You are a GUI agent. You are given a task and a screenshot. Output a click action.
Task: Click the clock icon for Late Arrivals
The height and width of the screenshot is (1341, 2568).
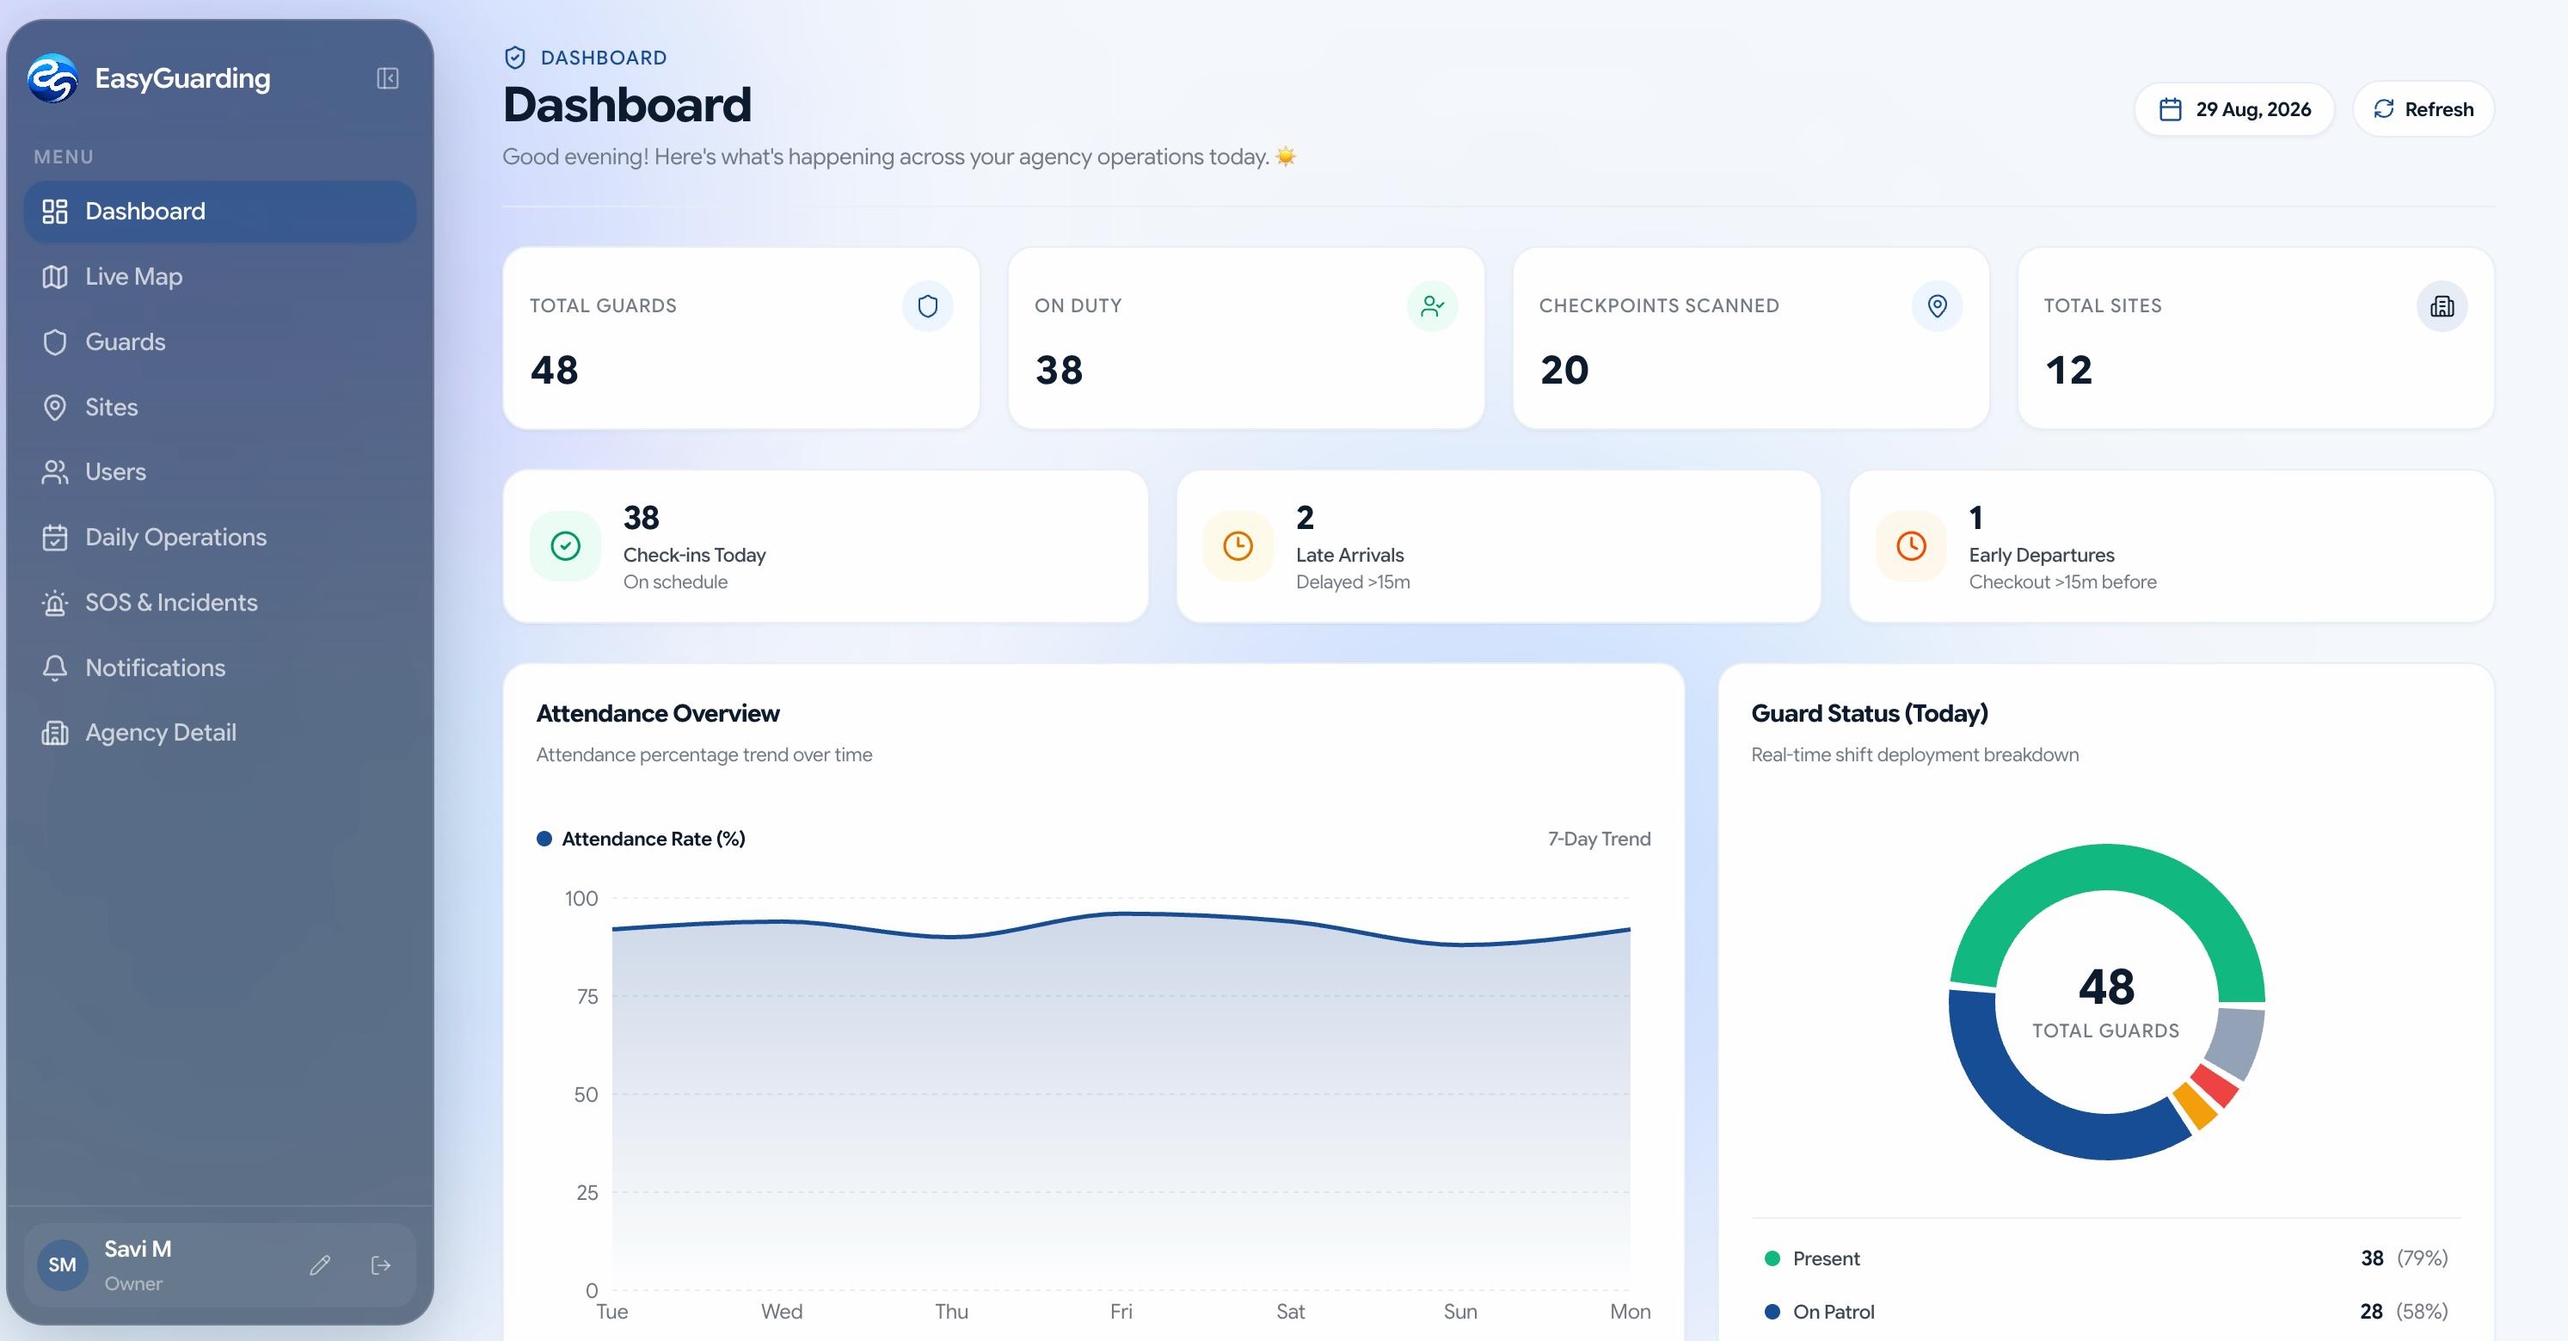1238,546
